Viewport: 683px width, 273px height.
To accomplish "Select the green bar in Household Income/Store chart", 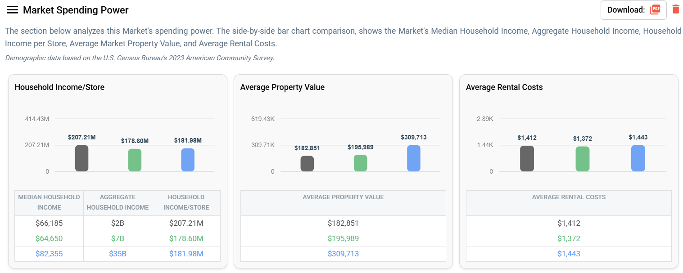I will click(135, 160).
